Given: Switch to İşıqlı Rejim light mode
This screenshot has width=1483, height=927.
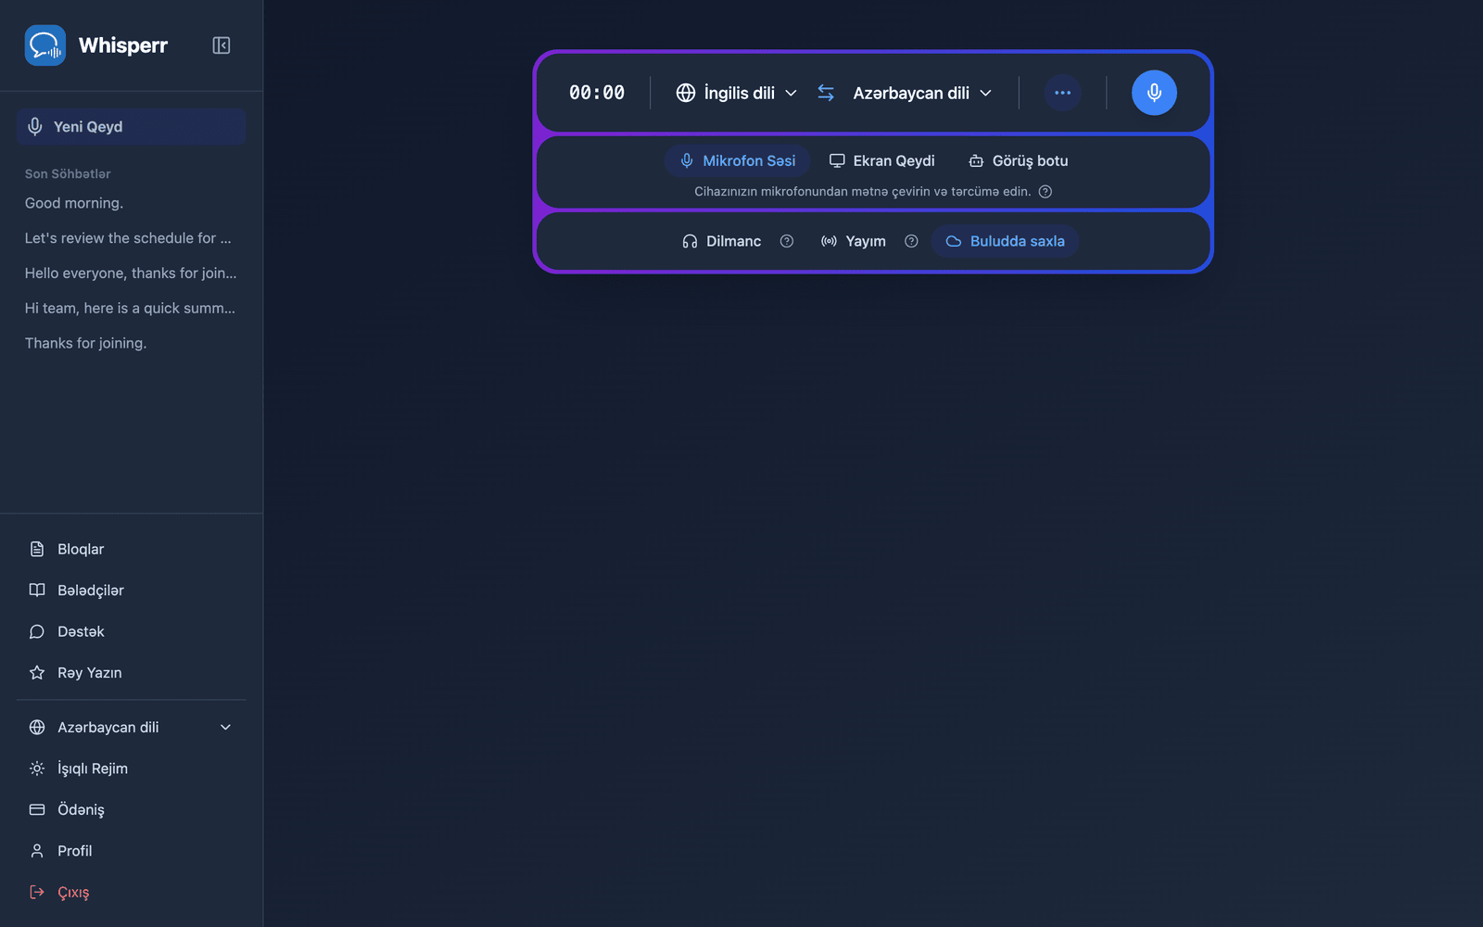Looking at the screenshot, I should coord(131,768).
